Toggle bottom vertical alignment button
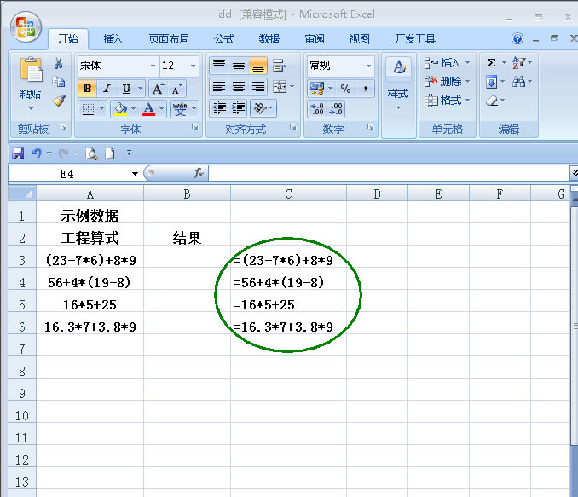This screenshot has width=578, height=497. pyautogui.click(x=257, y=66)
